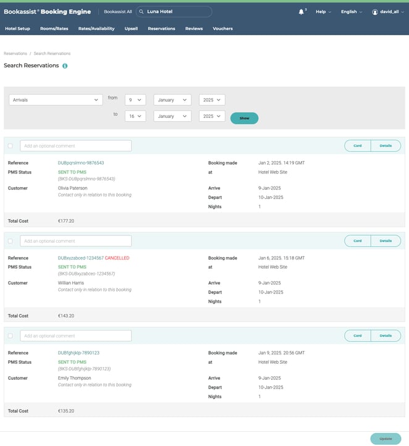Open the Help menu
Viewport: 409px width, 446px height.
click(323, 12)
